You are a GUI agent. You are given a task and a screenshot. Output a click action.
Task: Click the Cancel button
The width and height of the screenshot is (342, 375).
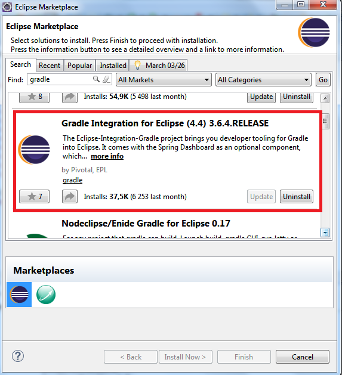303,357
